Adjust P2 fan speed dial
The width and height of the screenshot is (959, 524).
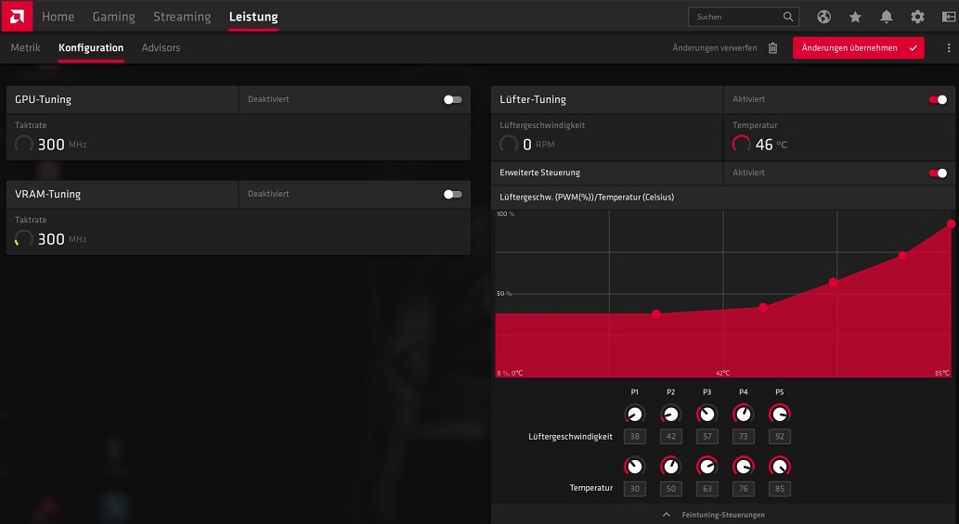[671, 414]
